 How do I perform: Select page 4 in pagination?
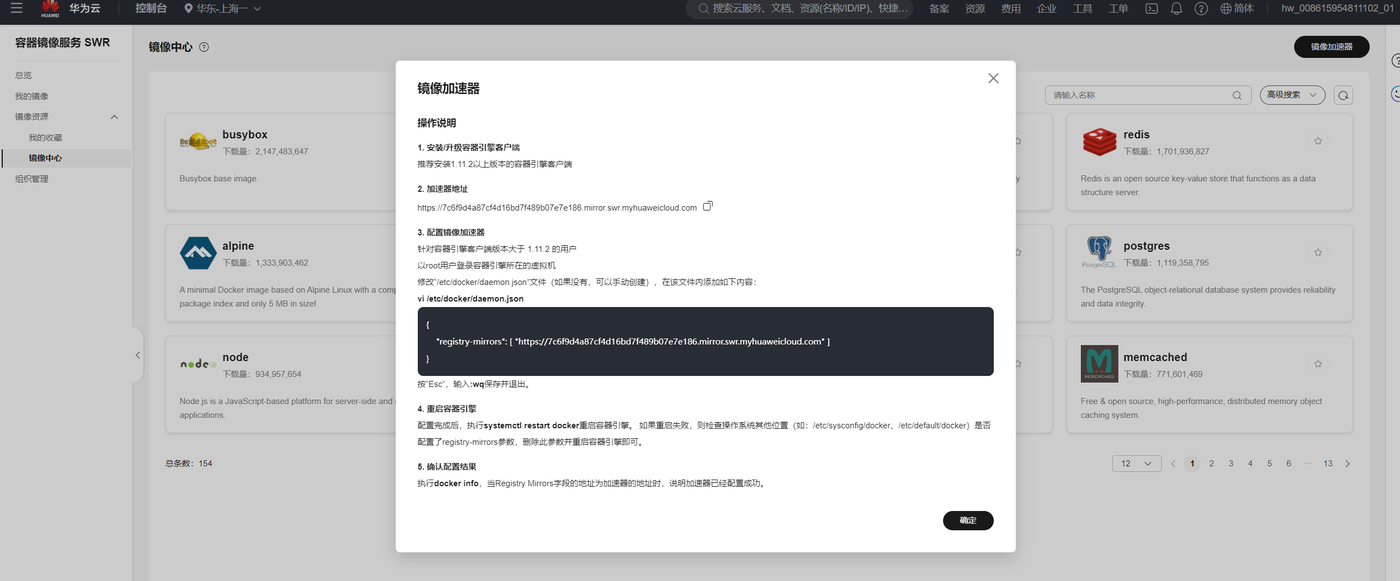pyautogui.click(x=1250, y=464)
